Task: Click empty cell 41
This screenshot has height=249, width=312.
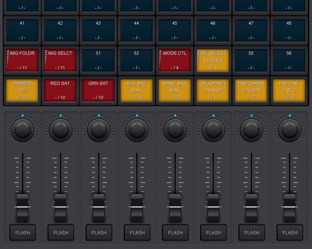Action: (x=22, y=30)
